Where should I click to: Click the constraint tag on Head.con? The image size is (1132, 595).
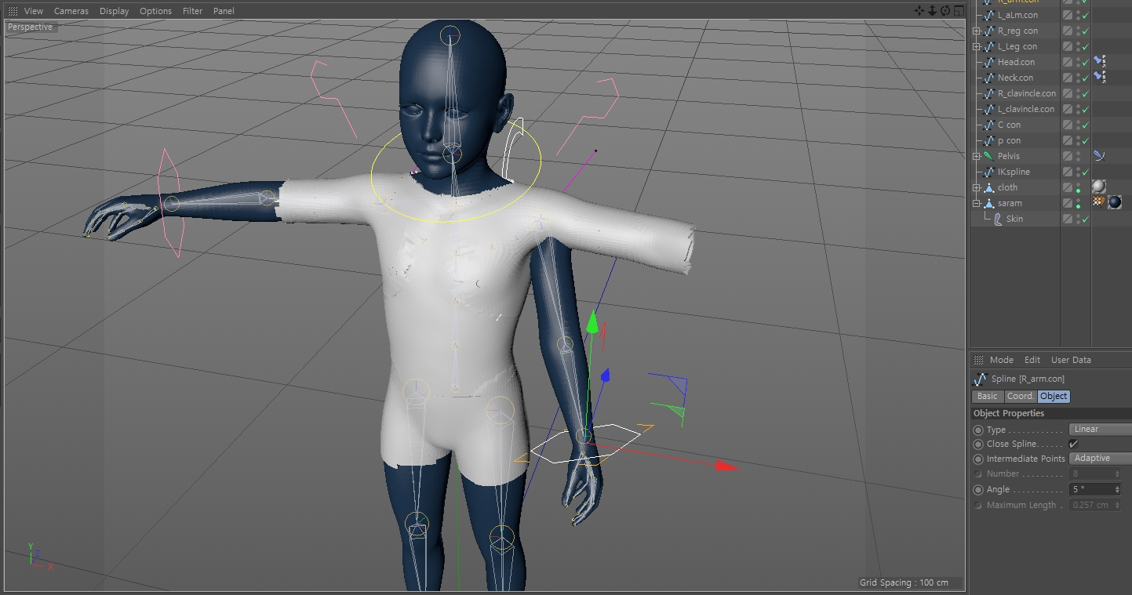point(1099,61)
